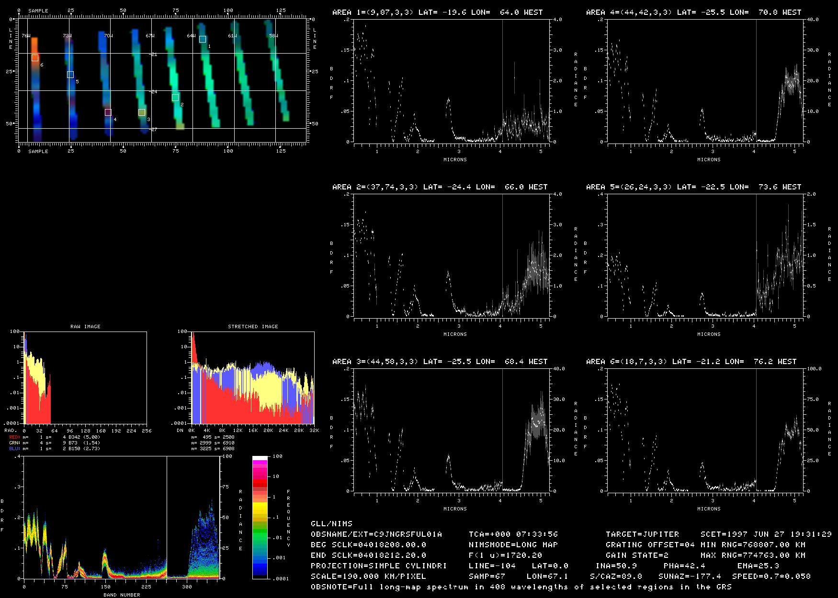This screenshot has height=598, width=838.
Task: Click the 'NIMSMODE=LONG MAP' entry
Action: tap(513, 545)
